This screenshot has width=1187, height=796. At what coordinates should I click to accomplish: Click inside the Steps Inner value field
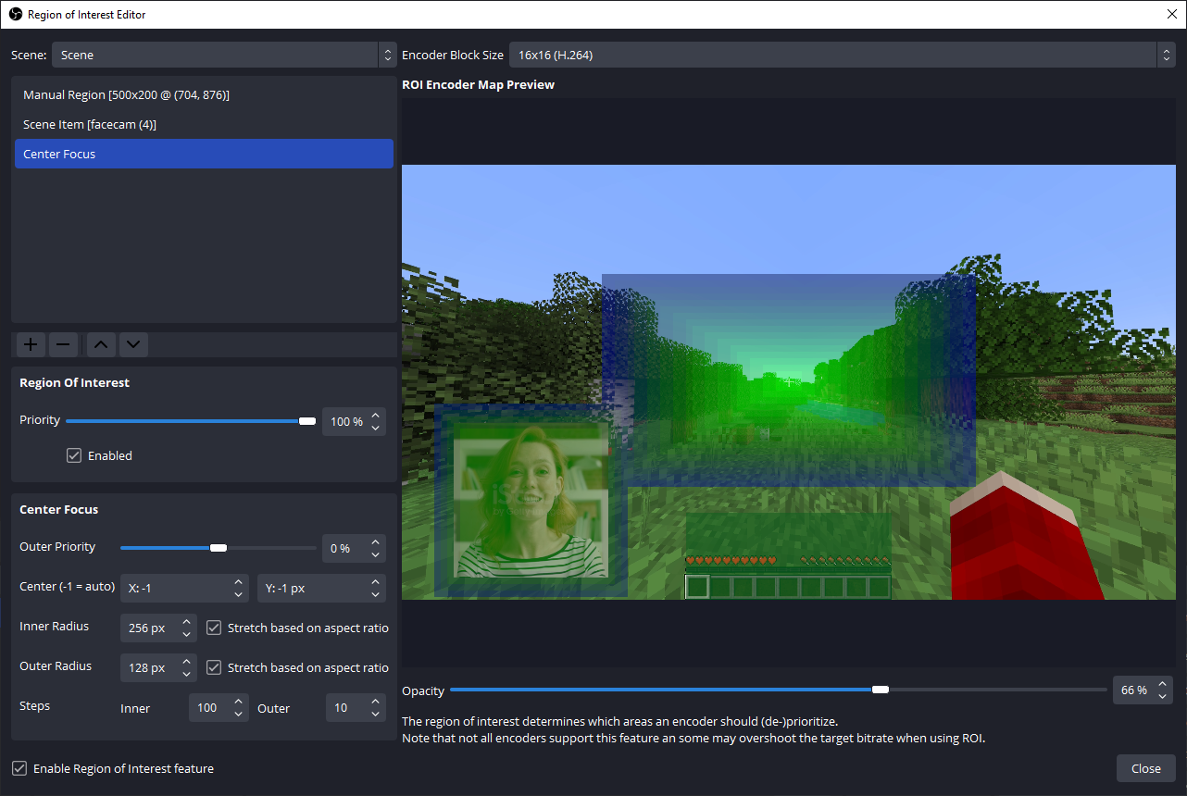click(208, 707)
